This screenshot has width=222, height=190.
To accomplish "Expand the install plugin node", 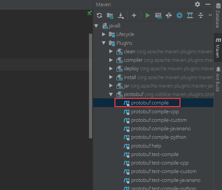I will (x=111, y=77).
